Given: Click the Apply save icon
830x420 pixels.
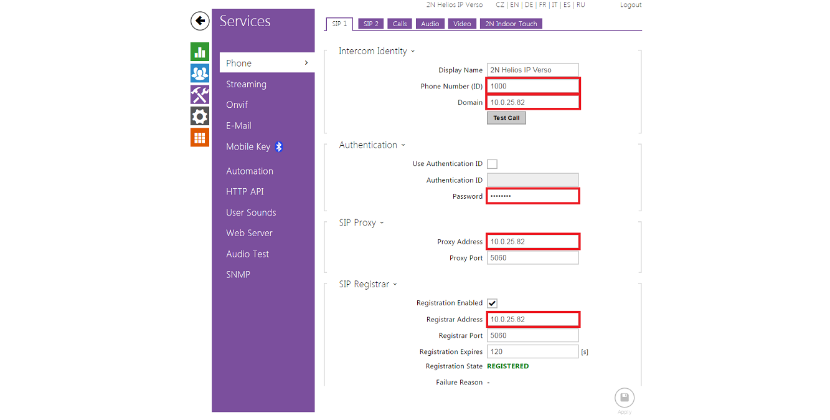Looking at the screenshot, I should 624,398.
